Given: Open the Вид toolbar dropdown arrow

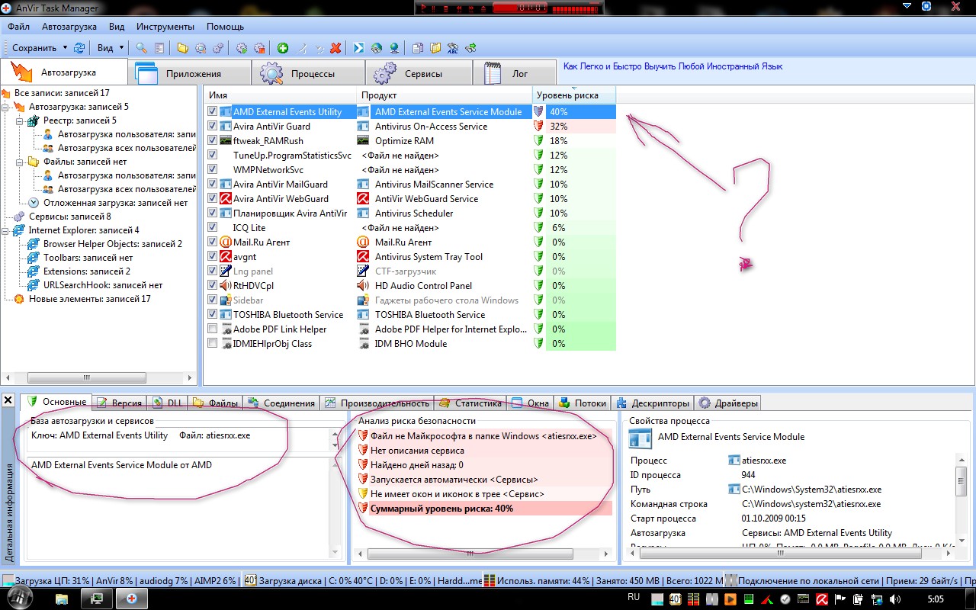Looking at the screenshot, I should 121,47.
